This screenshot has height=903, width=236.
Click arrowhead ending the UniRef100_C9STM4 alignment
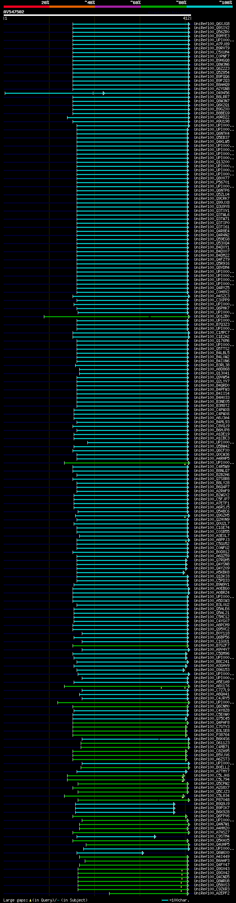point(155,837)
